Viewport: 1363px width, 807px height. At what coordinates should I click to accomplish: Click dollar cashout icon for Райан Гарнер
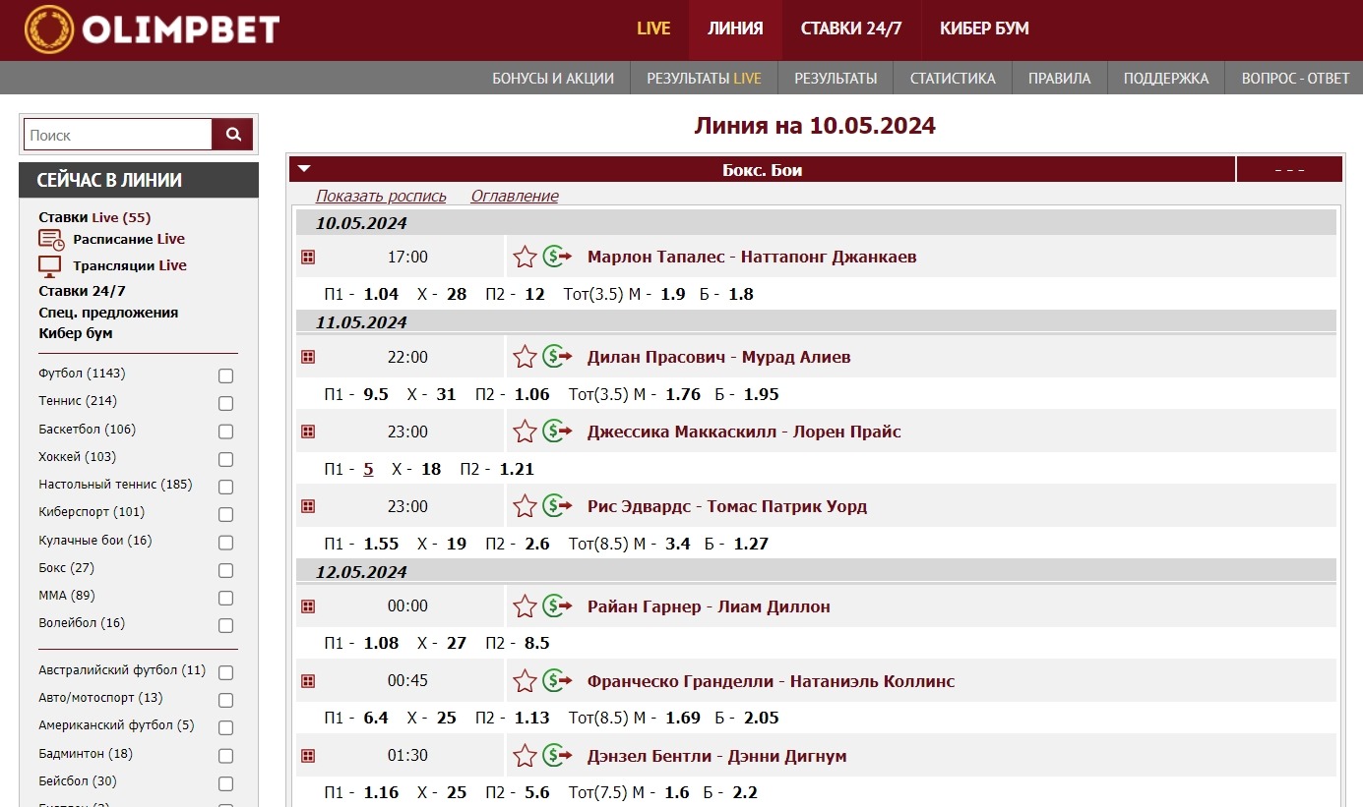click(557, 606)
